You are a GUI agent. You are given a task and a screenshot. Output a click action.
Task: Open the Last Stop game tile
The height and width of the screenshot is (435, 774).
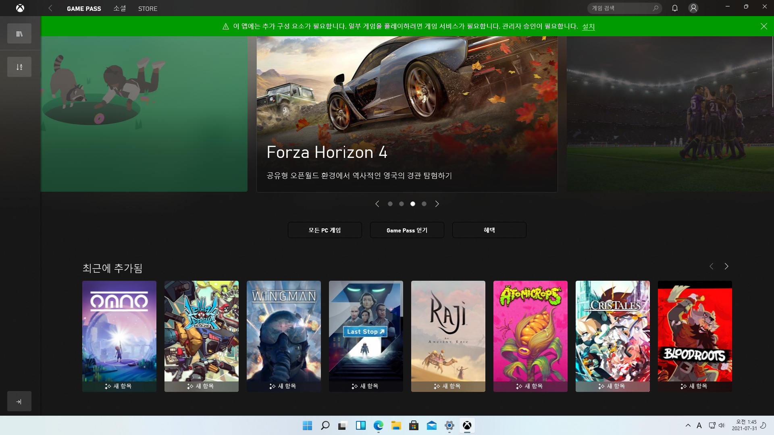(x=366, y=336)
